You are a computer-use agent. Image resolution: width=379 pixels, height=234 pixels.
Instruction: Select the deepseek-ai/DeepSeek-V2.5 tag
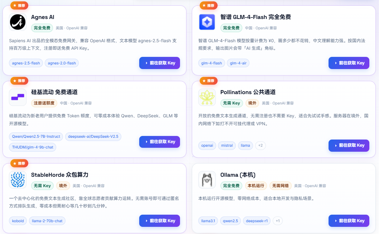coord(93,137)
